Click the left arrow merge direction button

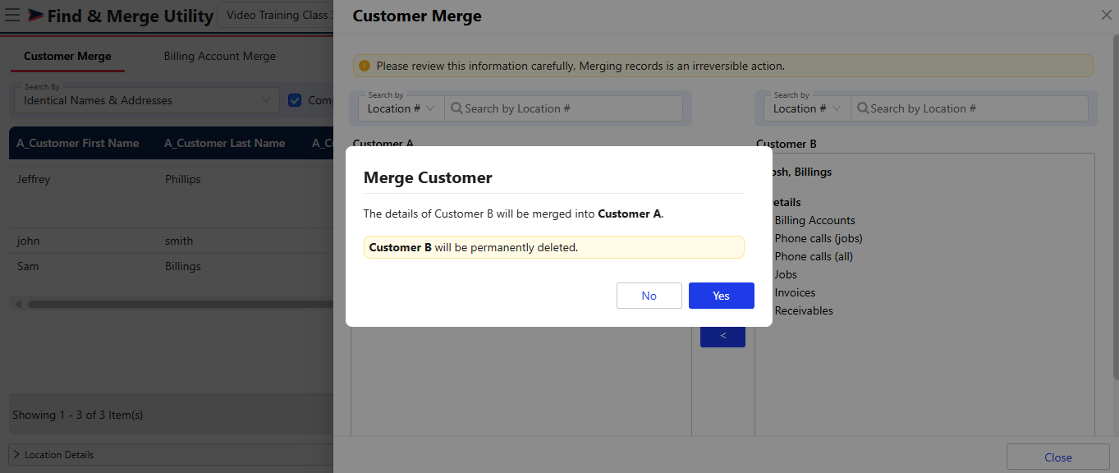(722, 336)
